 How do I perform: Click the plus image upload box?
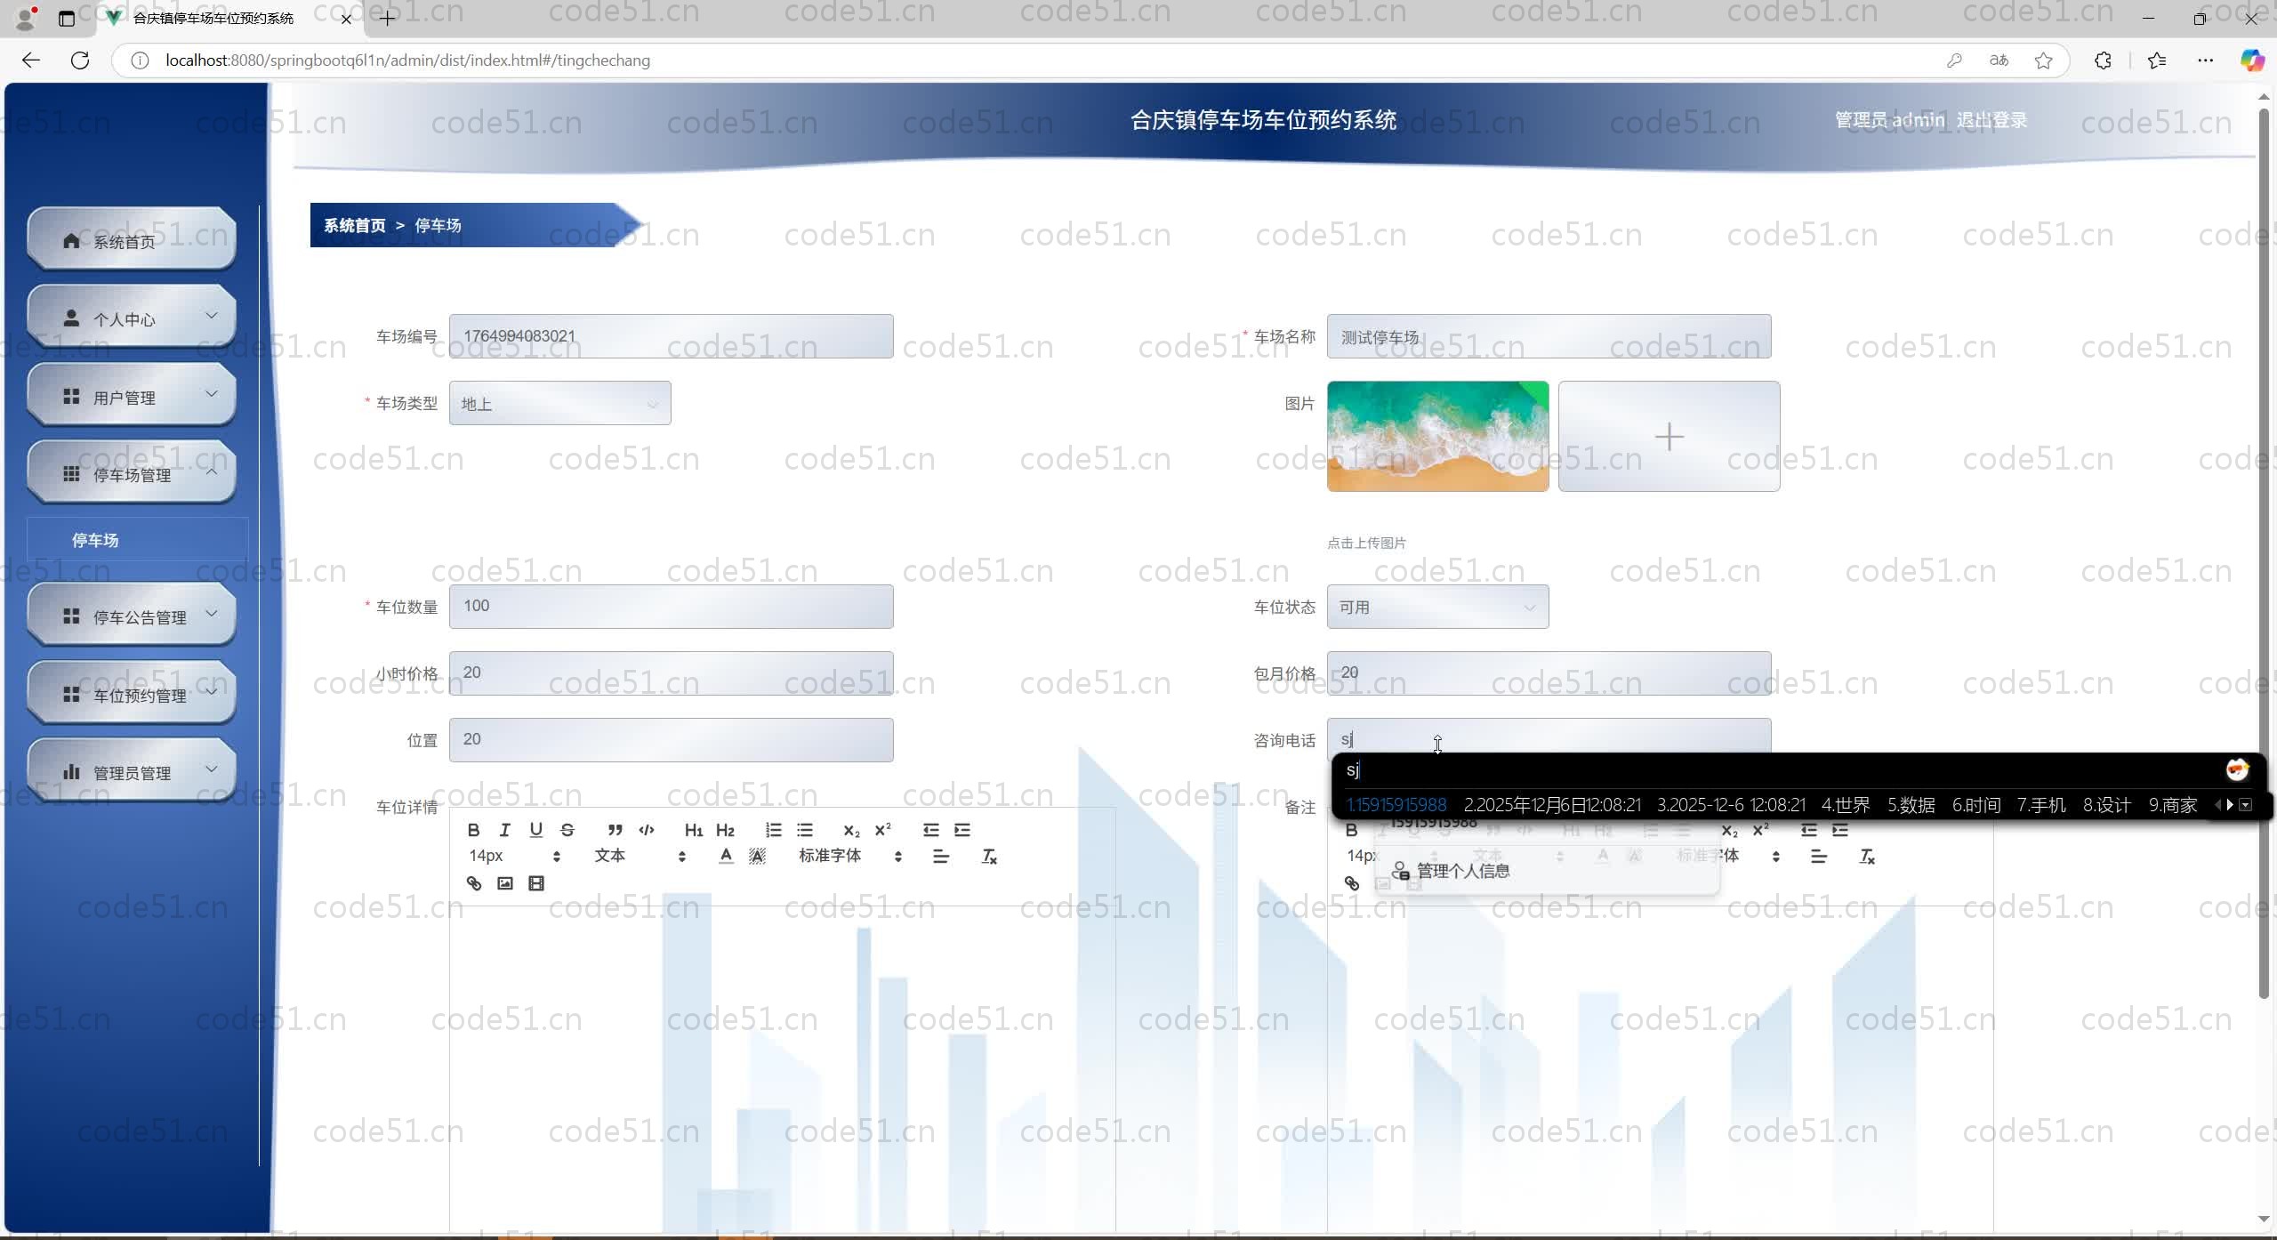click(x=1669, y=437)
